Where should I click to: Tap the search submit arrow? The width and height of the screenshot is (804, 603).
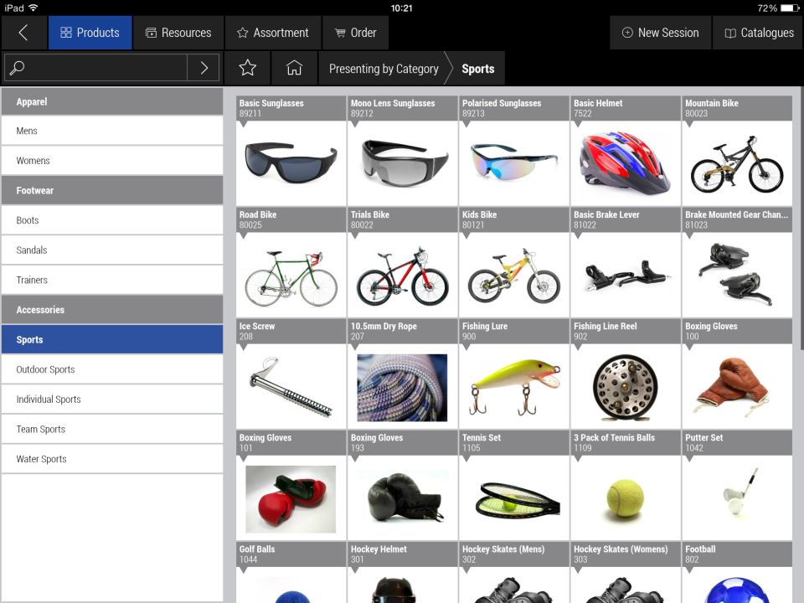[204, 68]
